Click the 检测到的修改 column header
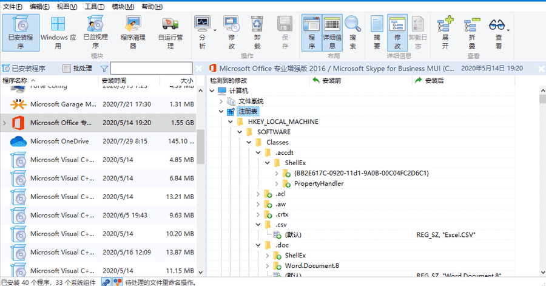546x286 pixels. tap(258, 81)
